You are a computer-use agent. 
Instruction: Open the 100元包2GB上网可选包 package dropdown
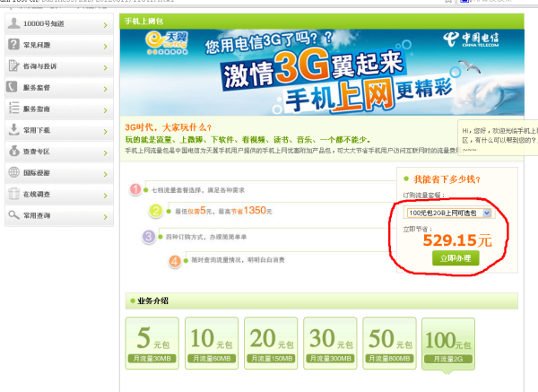coord(449,213)
